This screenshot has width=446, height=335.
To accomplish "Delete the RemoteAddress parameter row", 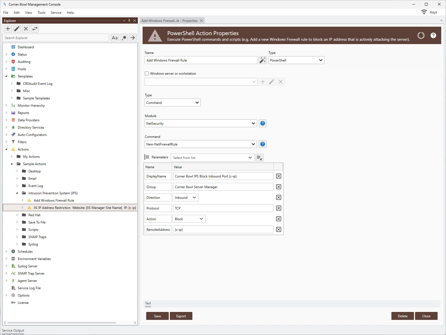I will click(278, 229).
